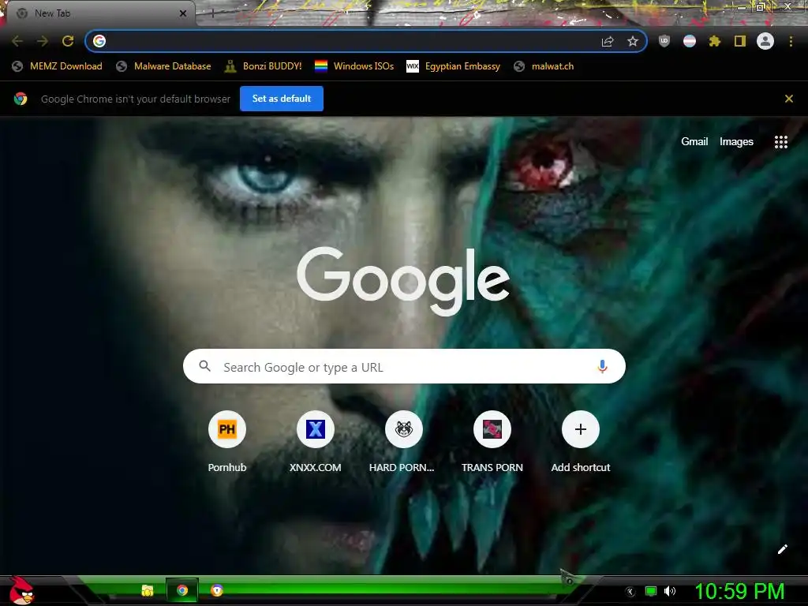Open the network tray icon
The width and height of the screenshot is (808, 606).
(x=651, y=591)
